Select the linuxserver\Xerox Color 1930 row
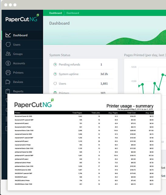166x195 pixels. (x=84, y=131)
